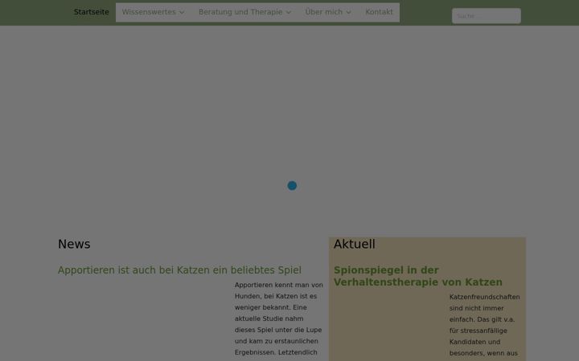Focus the Suche search field
This screenshot has width=579, height=361.
click(487, 16)
